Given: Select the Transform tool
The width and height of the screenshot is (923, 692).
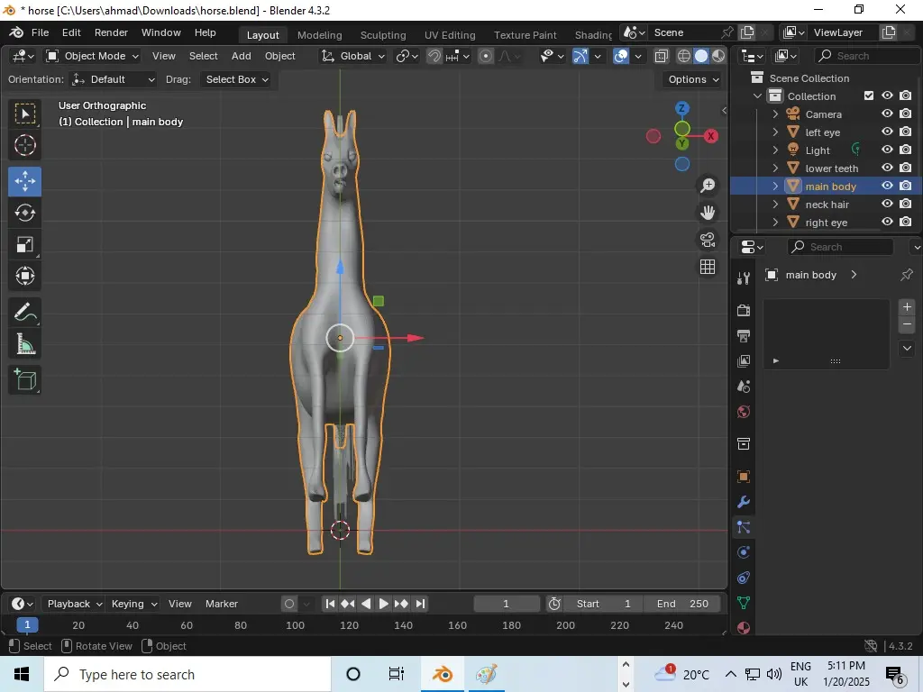Looking at the screenshot, I should click(24, 276).
